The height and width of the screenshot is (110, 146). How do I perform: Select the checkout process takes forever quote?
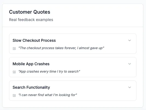[x=61, y=48]
